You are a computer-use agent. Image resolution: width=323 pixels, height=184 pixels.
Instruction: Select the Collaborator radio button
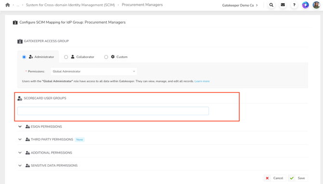pyautogui.click(x=66, y=57)
